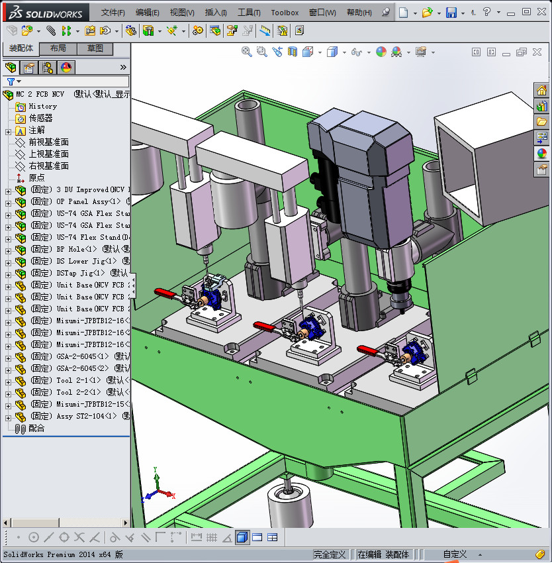Open the Edit Appearance color ball icon
Viewport: 552px width, 563px height.
pos(381,52)
